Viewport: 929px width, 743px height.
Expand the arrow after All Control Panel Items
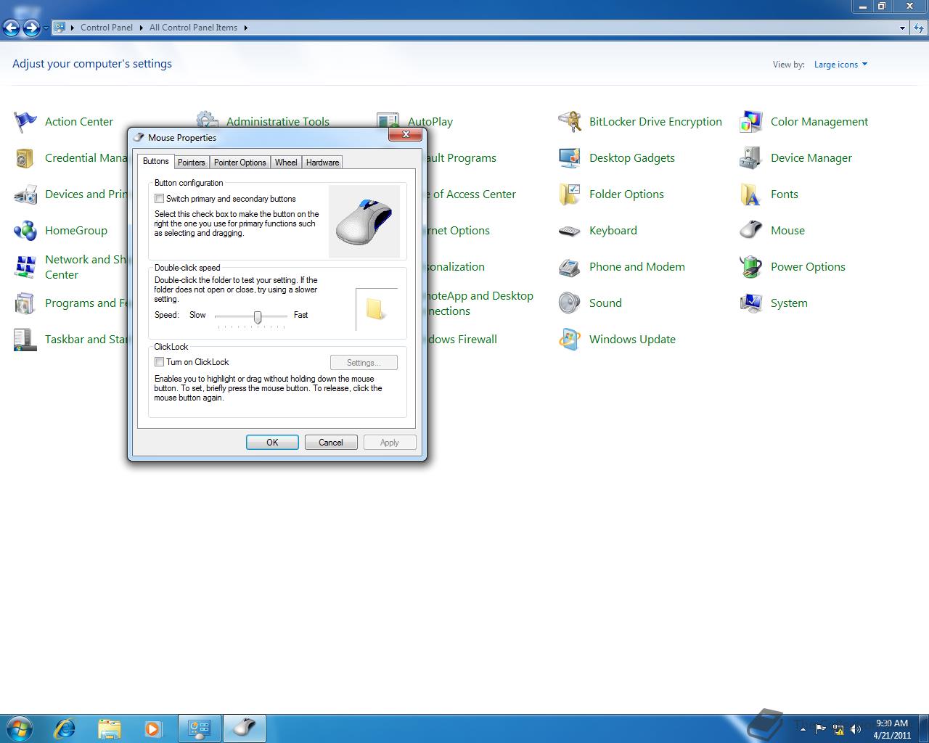[245, 28]
